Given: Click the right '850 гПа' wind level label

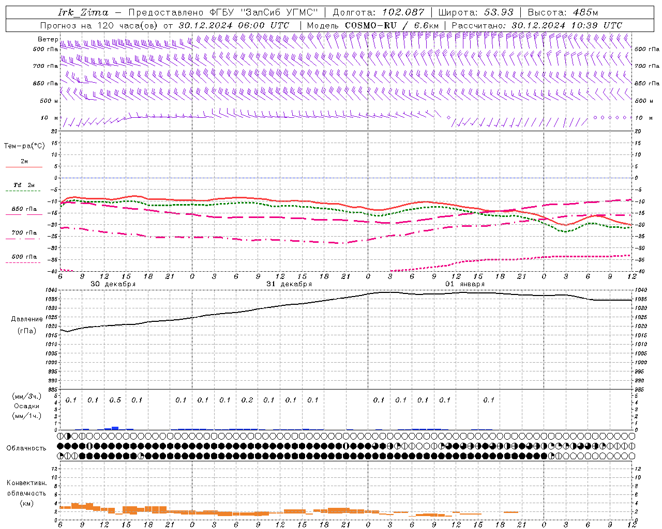Looking at the screenshot, I should pos(647,83).
